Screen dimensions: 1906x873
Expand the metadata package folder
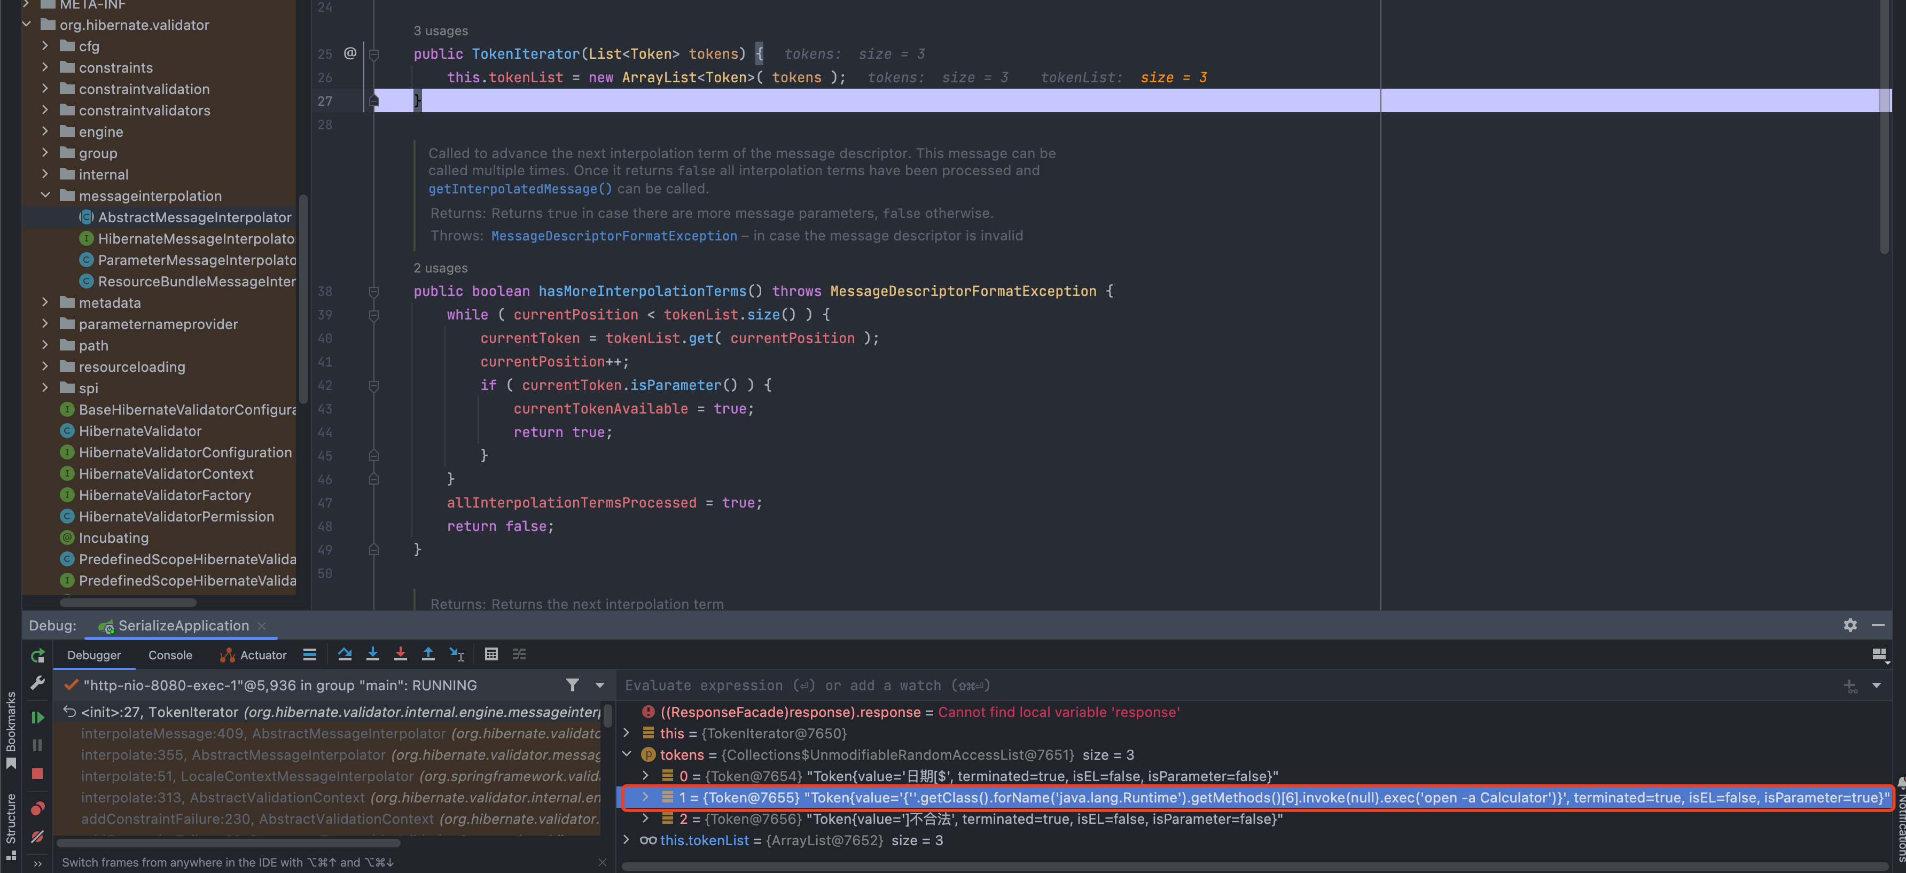tap(45, 302)
